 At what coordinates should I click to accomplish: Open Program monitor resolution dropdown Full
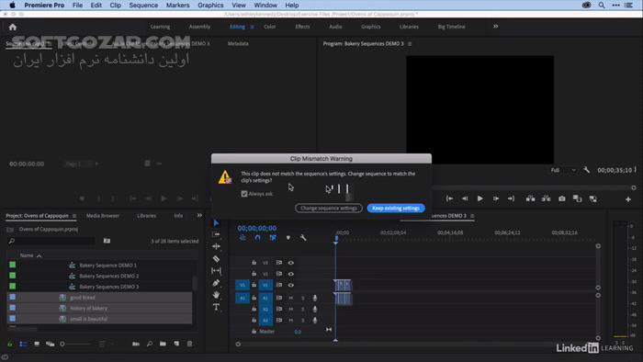(x=563, y=170)
